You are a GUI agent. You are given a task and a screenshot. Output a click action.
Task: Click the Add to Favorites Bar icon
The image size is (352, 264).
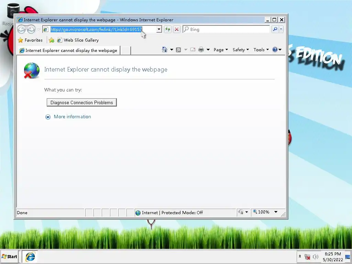pos(52,40)
